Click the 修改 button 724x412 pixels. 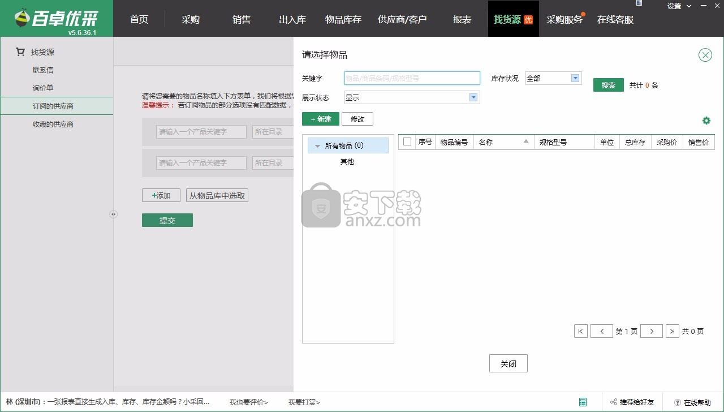[x=357, y=119]
